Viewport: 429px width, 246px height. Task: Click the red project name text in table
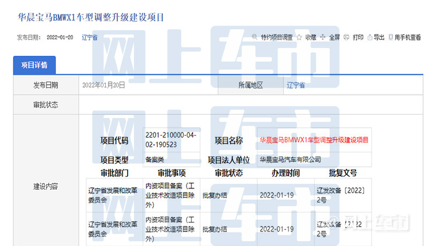[x=314, y=140]
